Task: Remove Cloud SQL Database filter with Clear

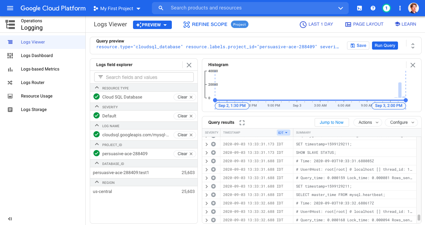Action: point(185,97)
